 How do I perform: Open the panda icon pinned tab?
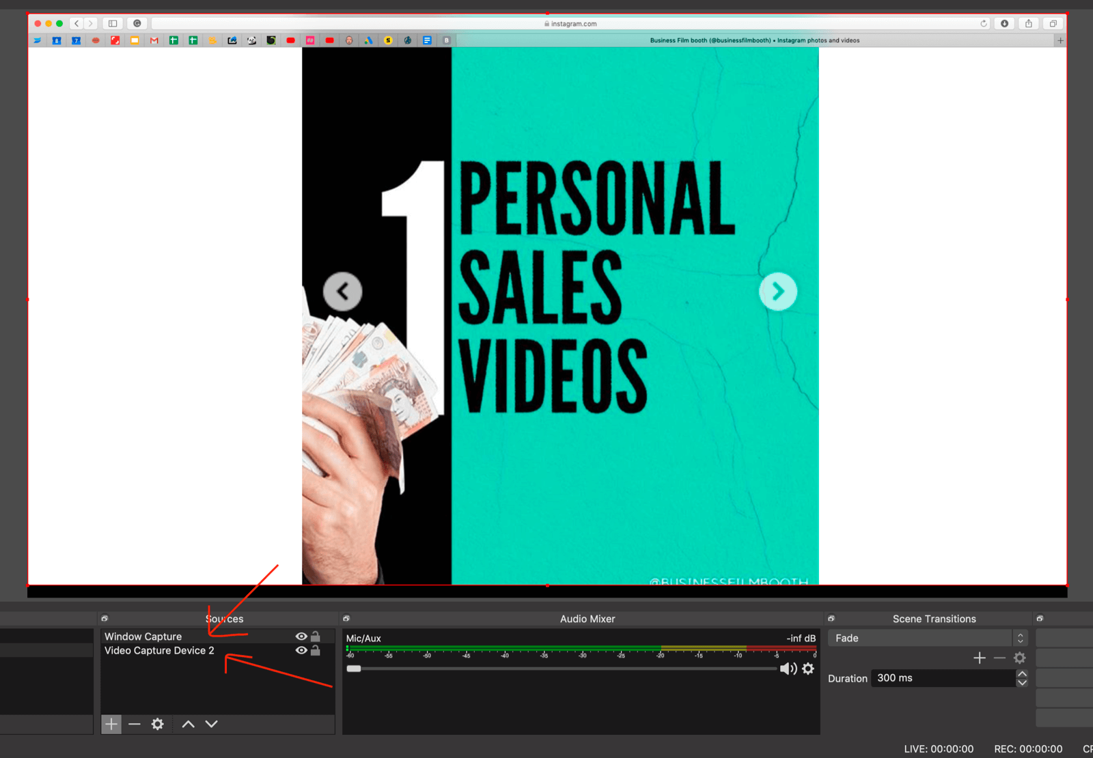[x=252, y=40]
